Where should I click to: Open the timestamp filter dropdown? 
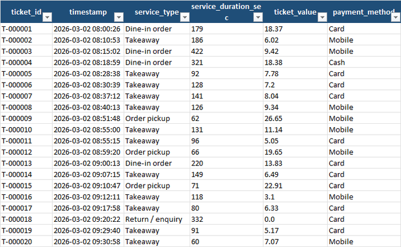tap(119, 17)
